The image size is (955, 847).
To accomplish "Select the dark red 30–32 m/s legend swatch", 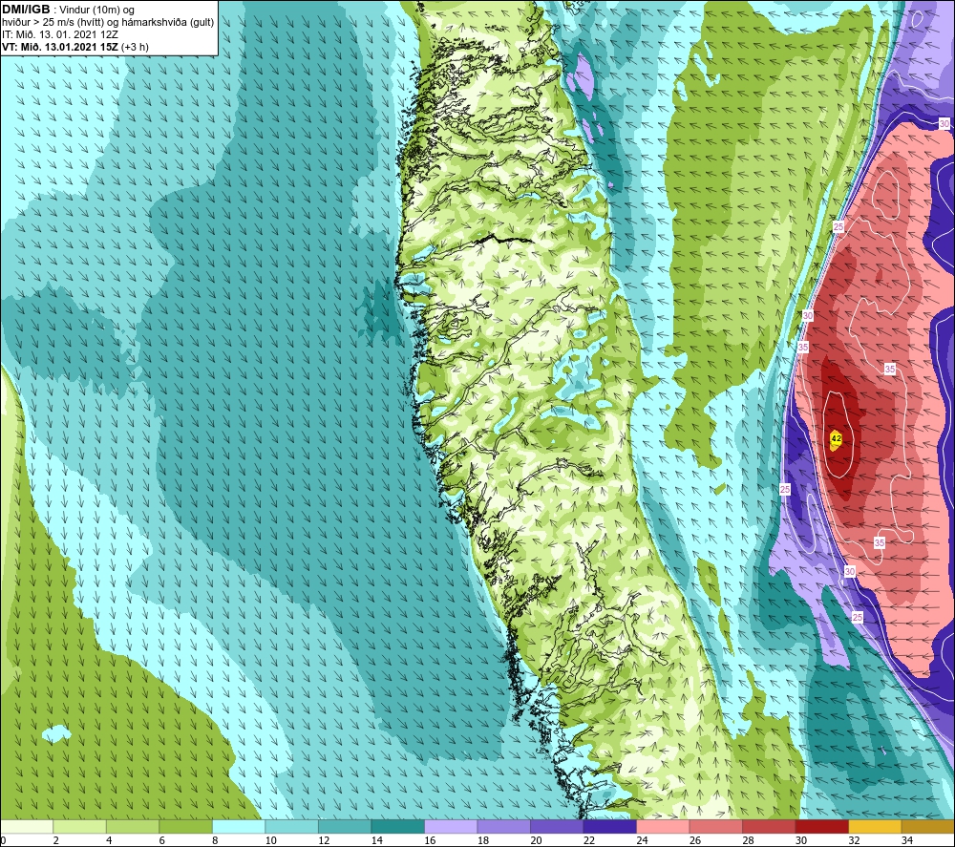I will [x=821, y=827].
